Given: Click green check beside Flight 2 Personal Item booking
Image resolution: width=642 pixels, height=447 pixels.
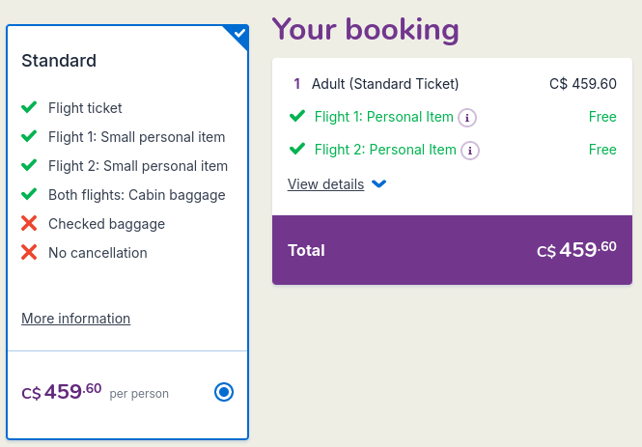Looking at the screenshot, I should (x=297, y=150).
